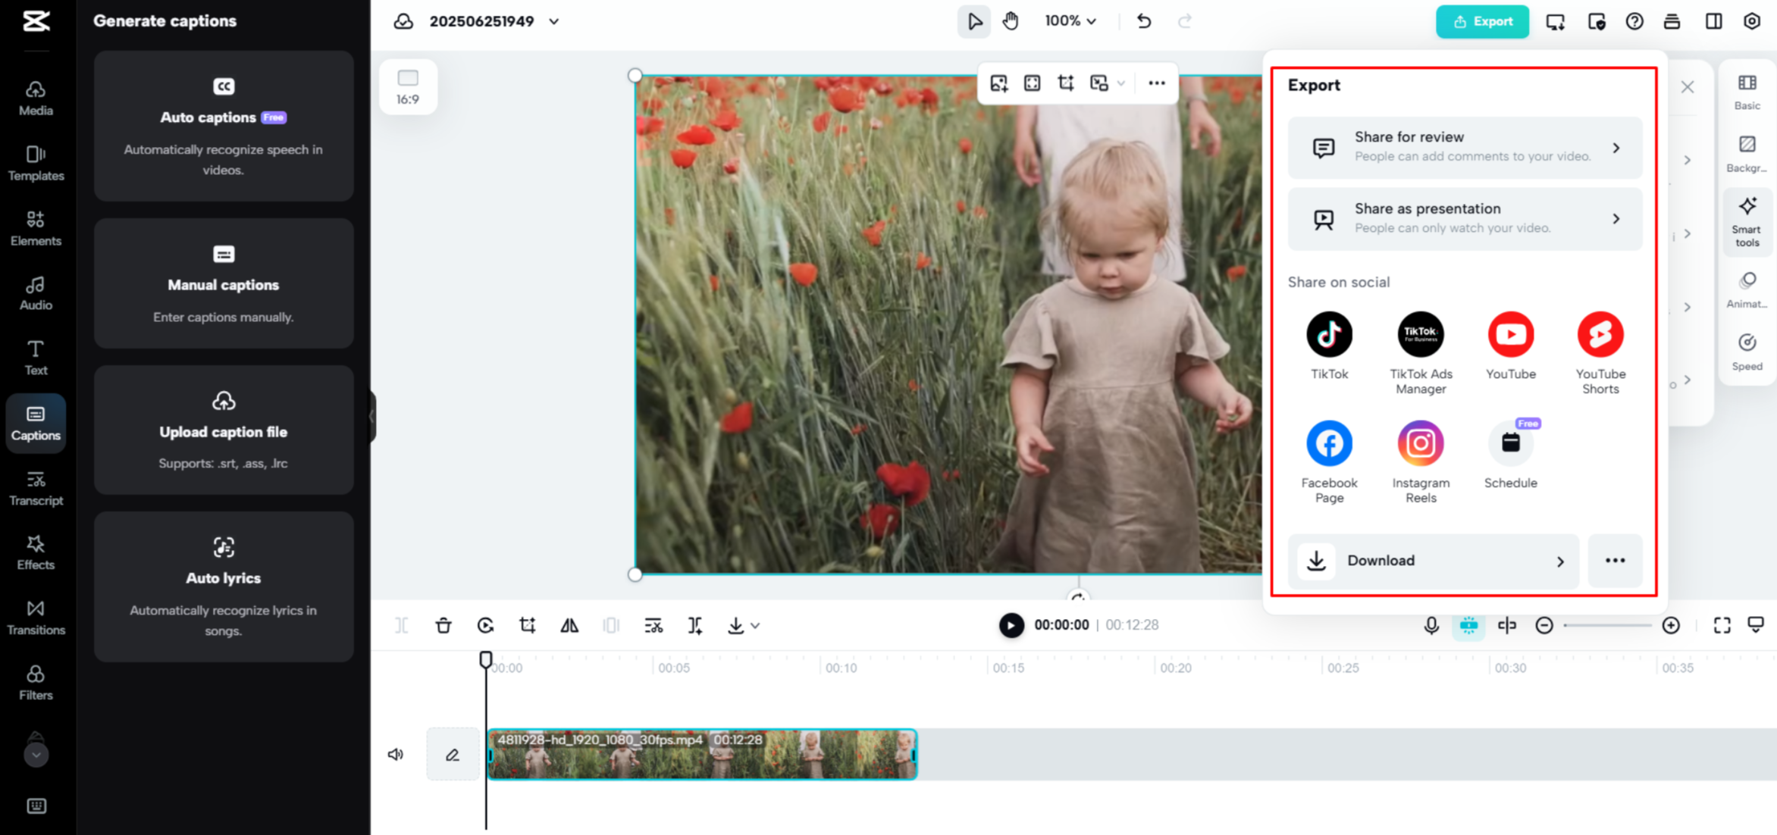Mute the timeline track audio
Image resolution: width=1777 pixels, height=835 pixels.
click(x=396, y=754)
